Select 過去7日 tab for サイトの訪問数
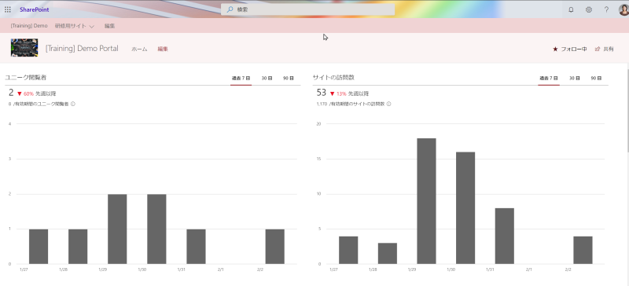 [x=549, y=79]
